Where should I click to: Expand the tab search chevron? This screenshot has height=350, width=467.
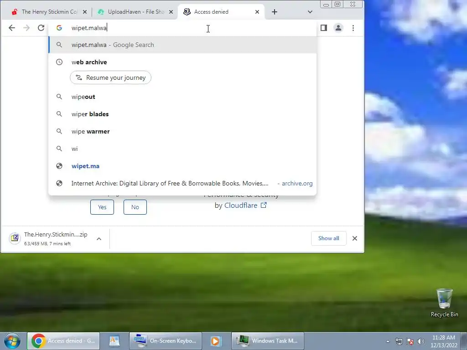[x=310, y=12]
